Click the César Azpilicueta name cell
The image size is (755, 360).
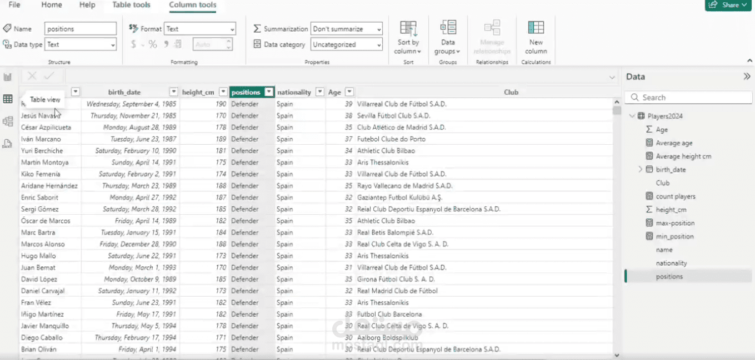pos(46,127)
